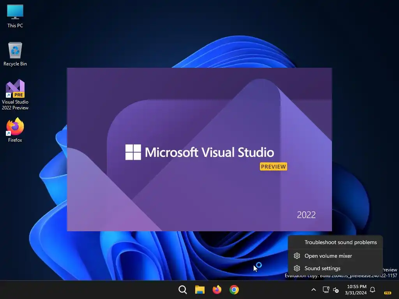399x299 pixels.
Task: Open the This PC desktop icon
Action: point(15,16)
